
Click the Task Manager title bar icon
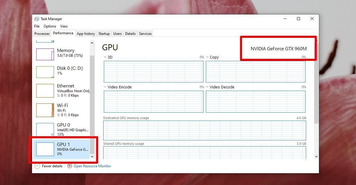pyautogui.click(x=37, y=19)
